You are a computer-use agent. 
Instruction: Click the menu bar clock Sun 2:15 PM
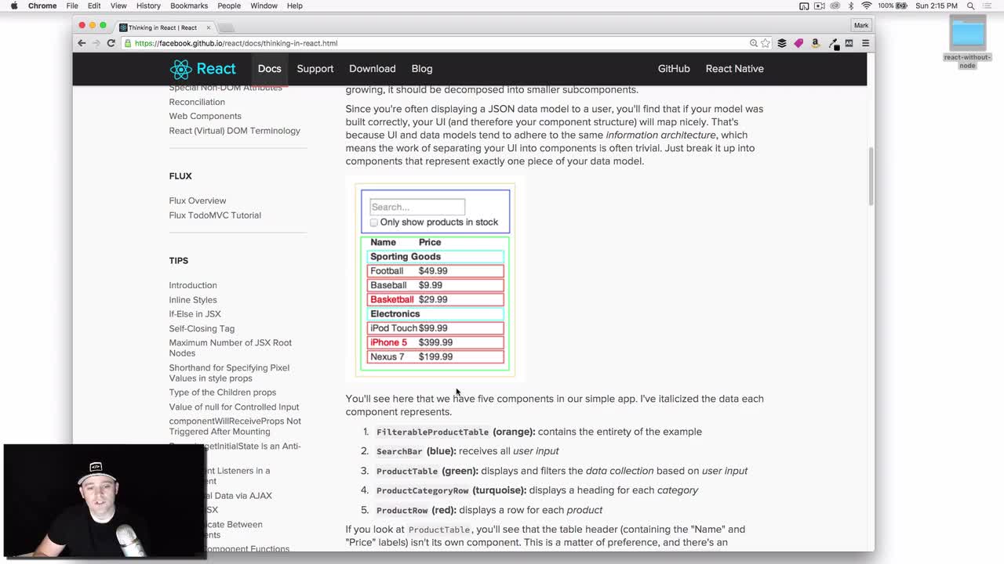[x=937, y=5]
